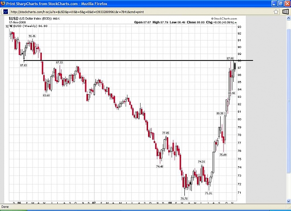
Task: Click the 83.60 low price label
Action: 46,95
